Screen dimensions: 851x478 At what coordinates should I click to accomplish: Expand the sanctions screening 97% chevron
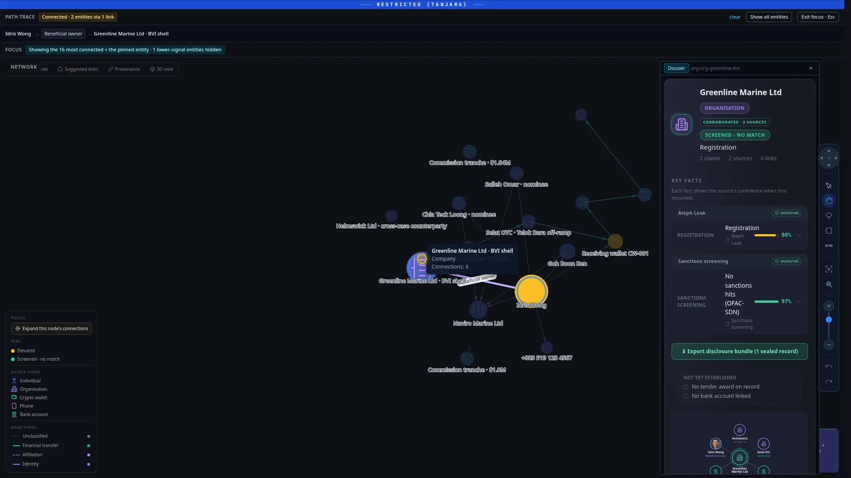click(x=799, y=301)
